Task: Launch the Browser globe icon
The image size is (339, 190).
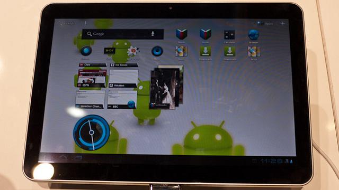Action: click(x=253, y=34)
